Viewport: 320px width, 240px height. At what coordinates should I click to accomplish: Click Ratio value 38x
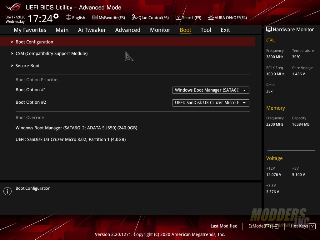(269, 91)
